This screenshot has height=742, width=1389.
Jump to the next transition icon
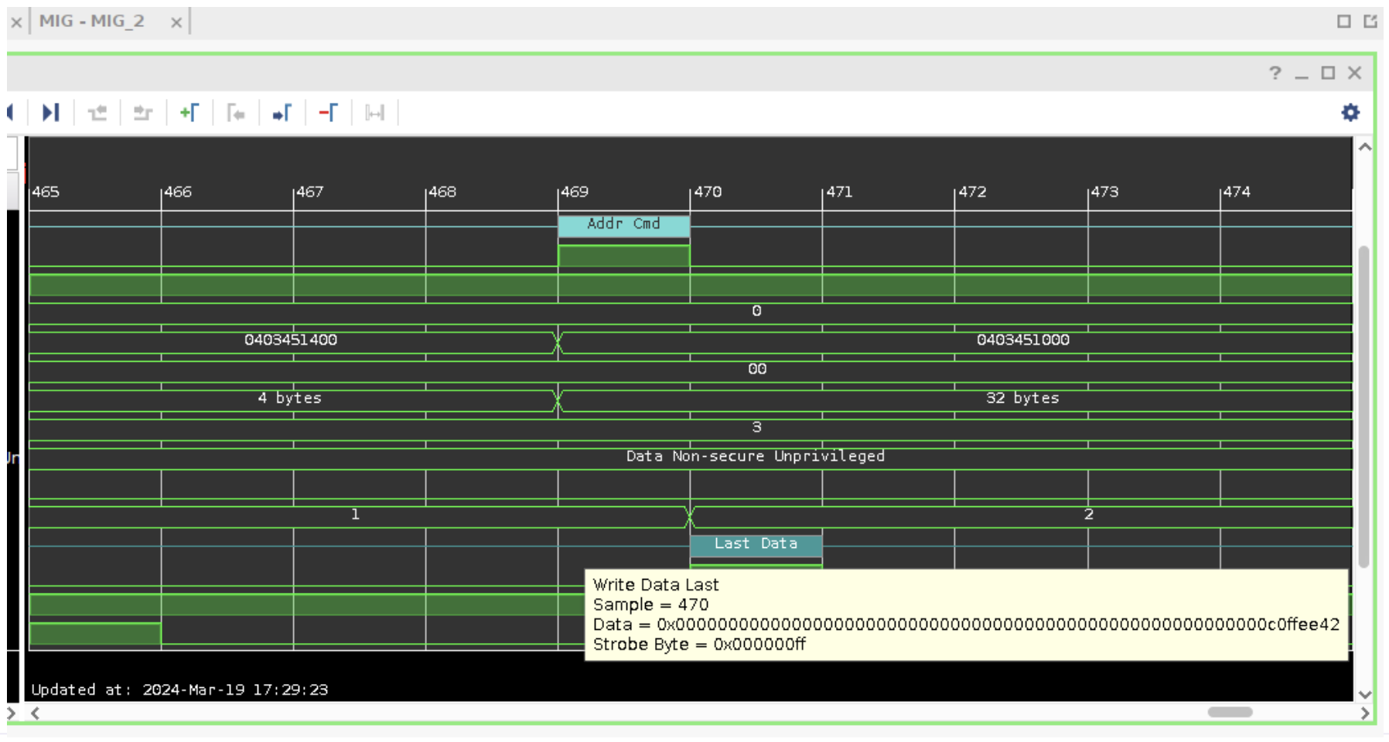[143, 113]
